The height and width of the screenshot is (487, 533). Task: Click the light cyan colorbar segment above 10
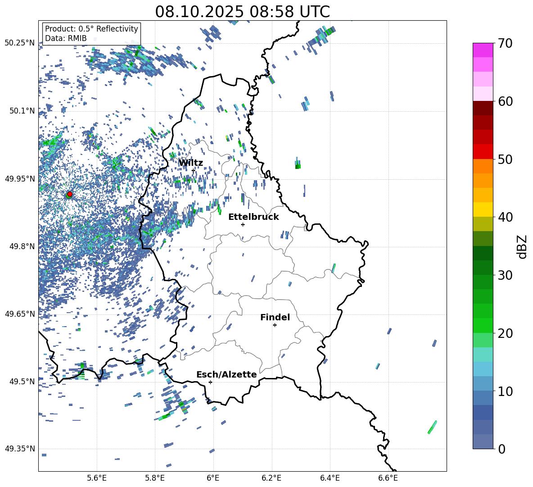click(x=483, y=369)
